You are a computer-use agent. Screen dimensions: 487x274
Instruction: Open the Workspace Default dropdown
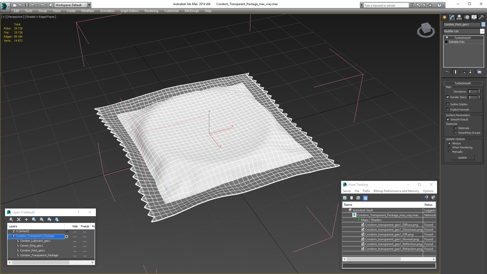[86, 4]
